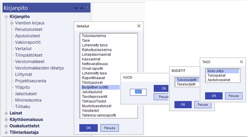Click the down chevron in Kirjanpito header

click(x=76, y=8)
